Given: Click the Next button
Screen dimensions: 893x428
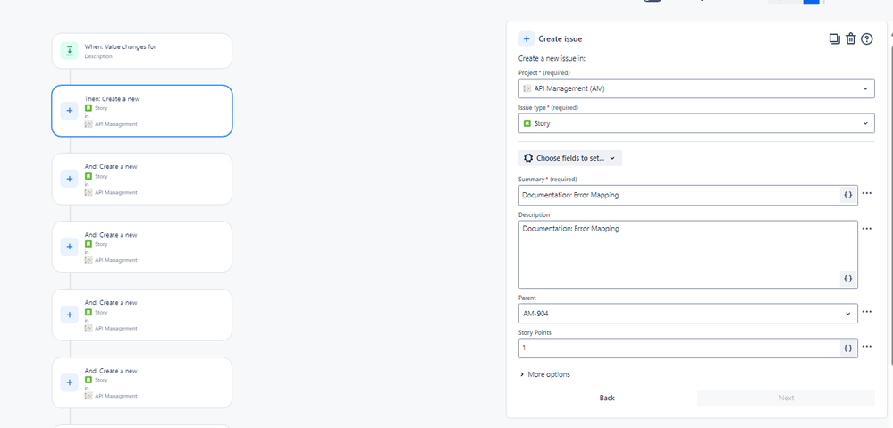Looking at the screenshot, I should click(x=786, y=398).
